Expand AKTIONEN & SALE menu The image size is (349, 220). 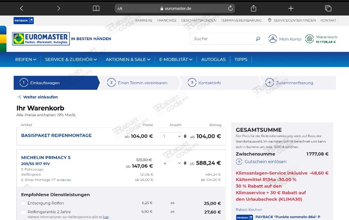coord(128,59)
